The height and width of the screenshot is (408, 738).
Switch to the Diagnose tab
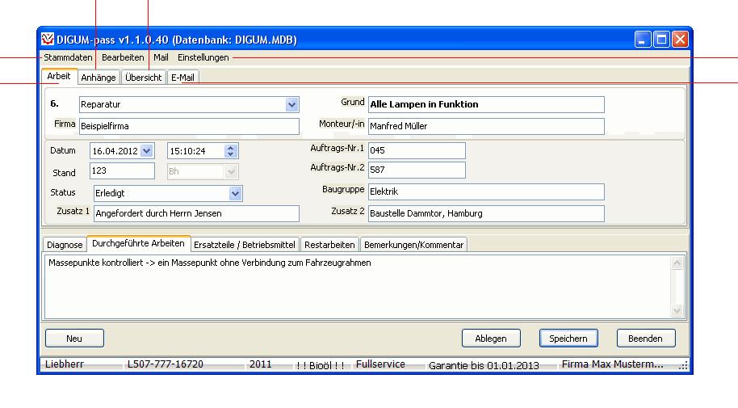coord(65,245)
